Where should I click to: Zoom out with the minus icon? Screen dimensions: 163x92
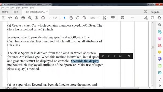[77, 18]
